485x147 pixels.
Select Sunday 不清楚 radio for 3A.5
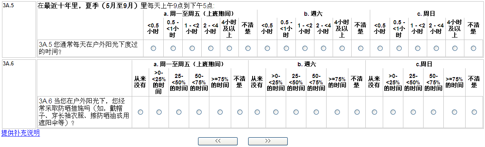click(473, 48)
